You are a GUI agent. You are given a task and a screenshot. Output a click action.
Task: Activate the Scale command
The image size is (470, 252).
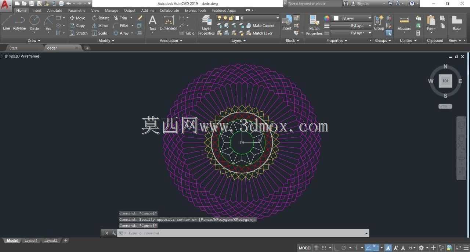pyautogui.click(x=100, y=33)
